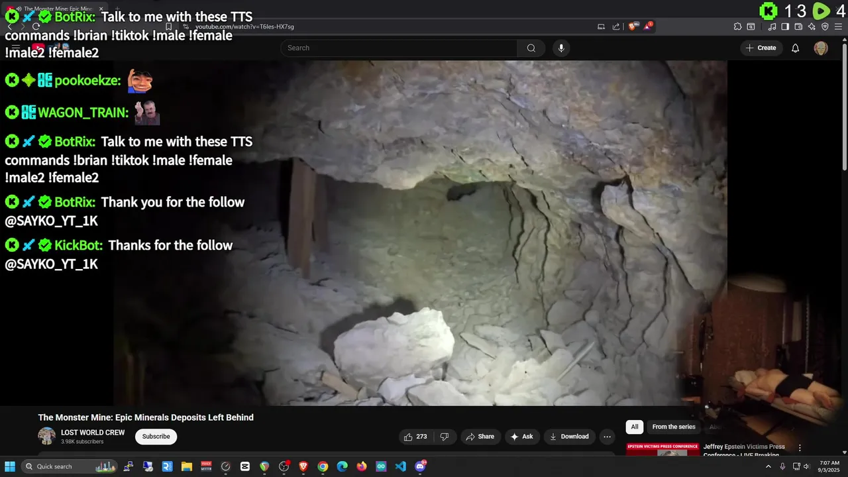Toggle the browser sidebar panel

pyautogui.click(x=785, y=26)
